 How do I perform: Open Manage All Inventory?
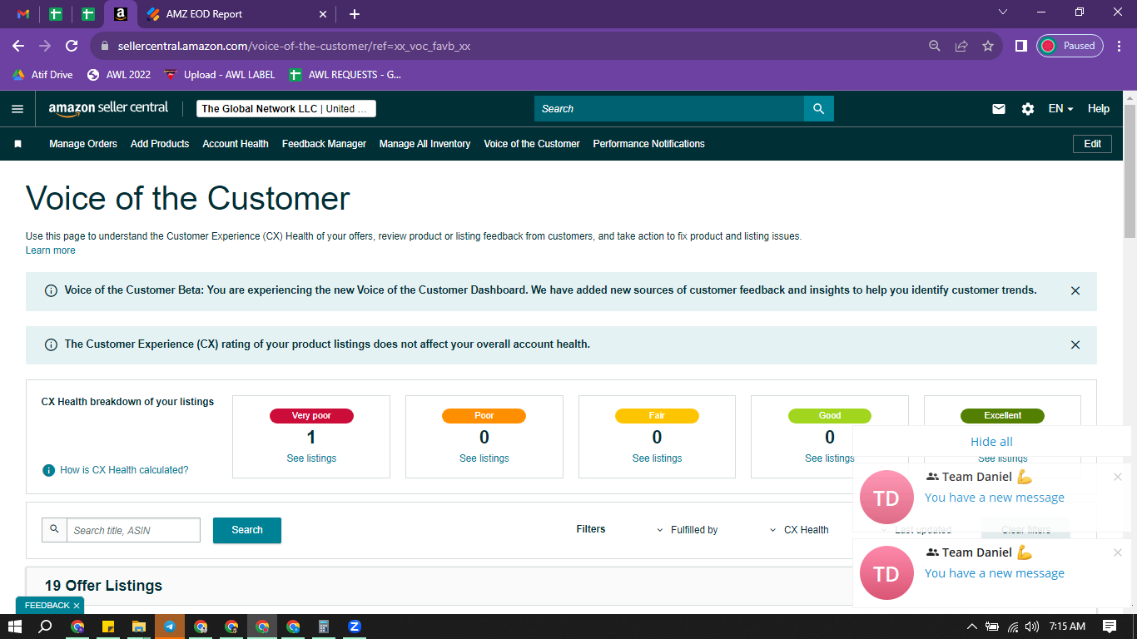coord(425,144)
